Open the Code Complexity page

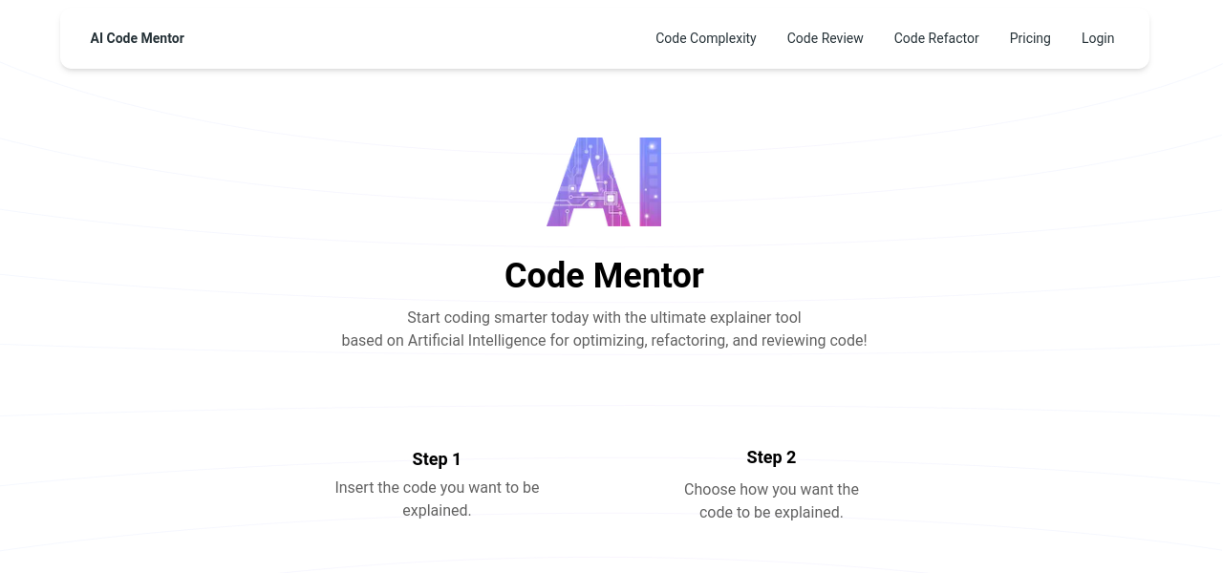coord(705,38)
